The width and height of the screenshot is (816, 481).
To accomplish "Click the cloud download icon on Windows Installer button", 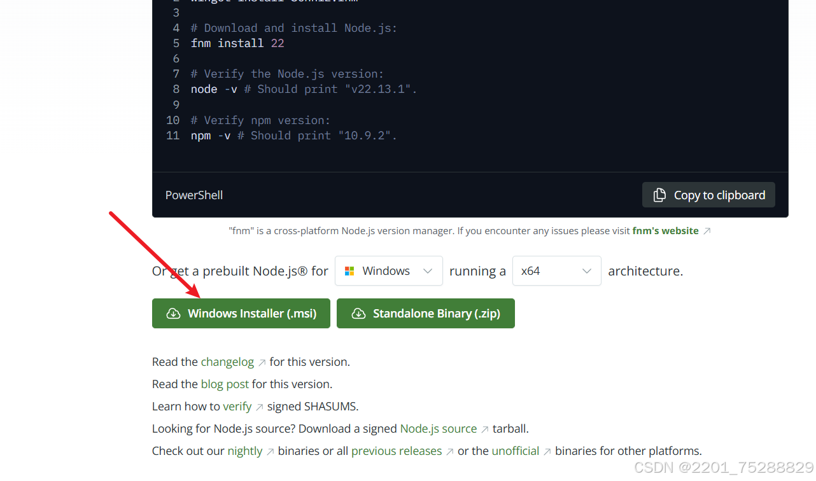I will (x=173, y=314).
